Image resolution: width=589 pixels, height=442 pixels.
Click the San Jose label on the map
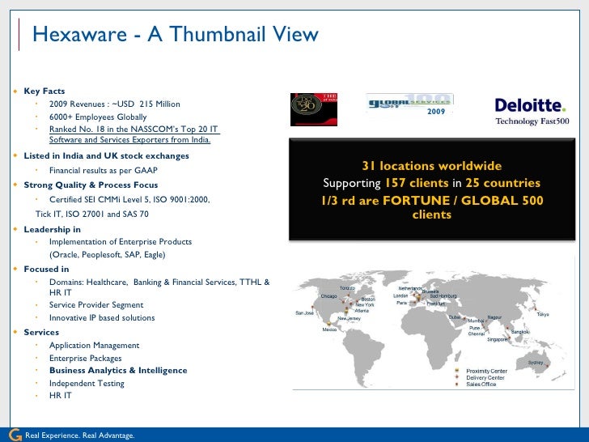tap(305, 312)
